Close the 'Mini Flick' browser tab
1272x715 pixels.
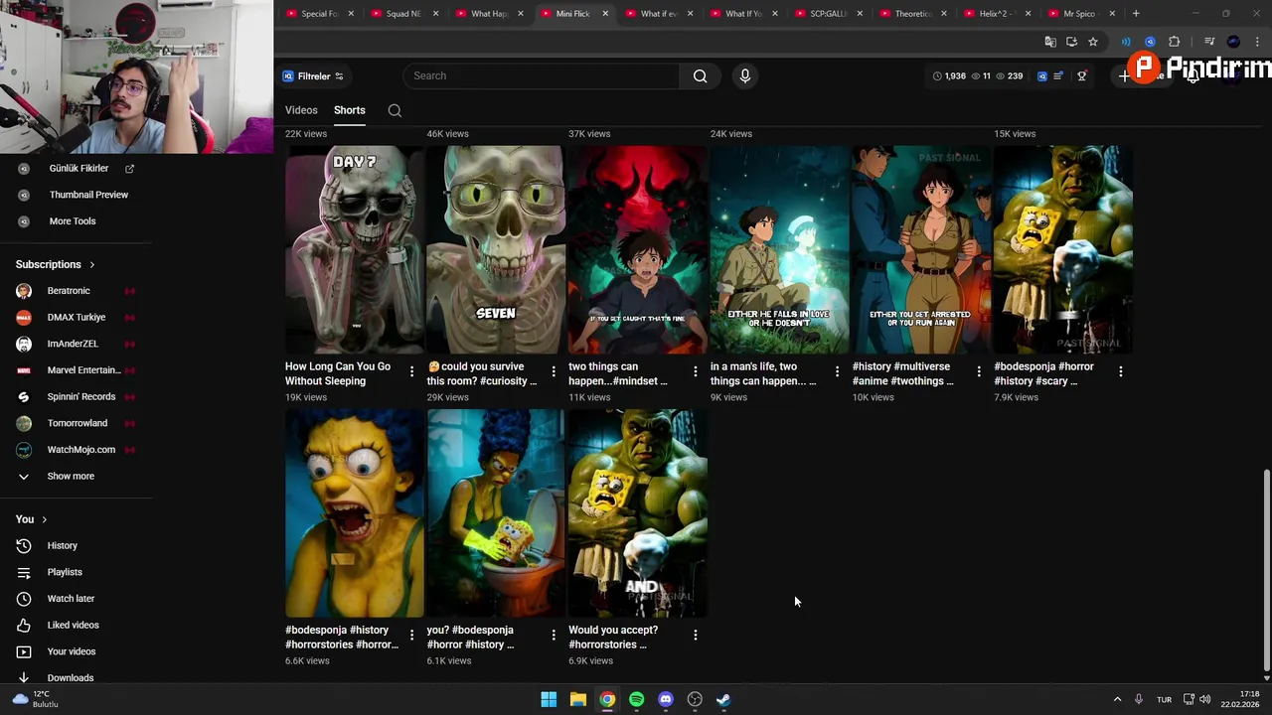(604, 14)
